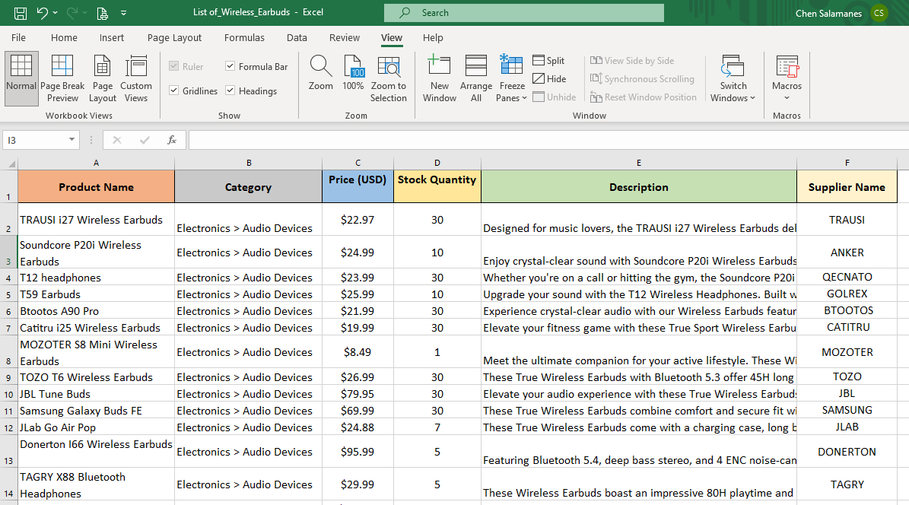Open the Page Layout tab
Image resolution: width=909 pixels, height=505 pixels.
(174, 38)
